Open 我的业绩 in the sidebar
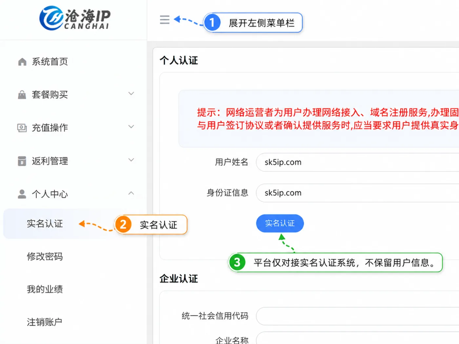The image size is (459, 344). (x=45, y=289)
